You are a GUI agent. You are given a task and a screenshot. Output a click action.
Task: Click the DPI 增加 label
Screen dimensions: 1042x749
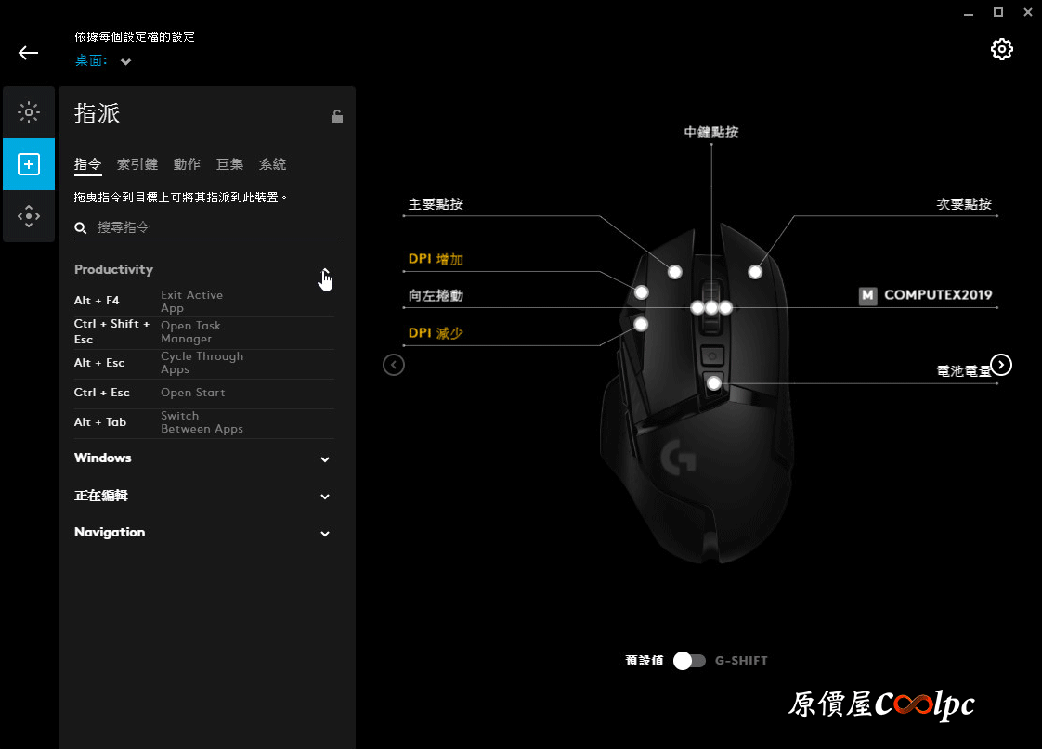(436, 259)
